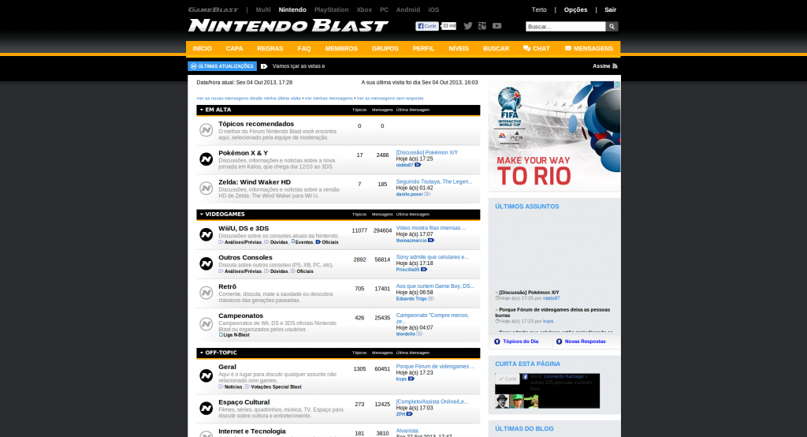
Task: Open the CHAT menu item
Action: pyautogui.click(x=537, y=48)
